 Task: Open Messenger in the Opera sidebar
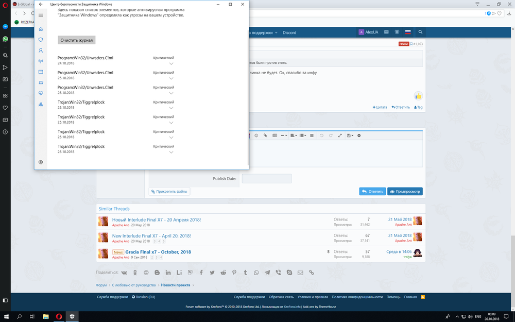click(x=5, y=27)
